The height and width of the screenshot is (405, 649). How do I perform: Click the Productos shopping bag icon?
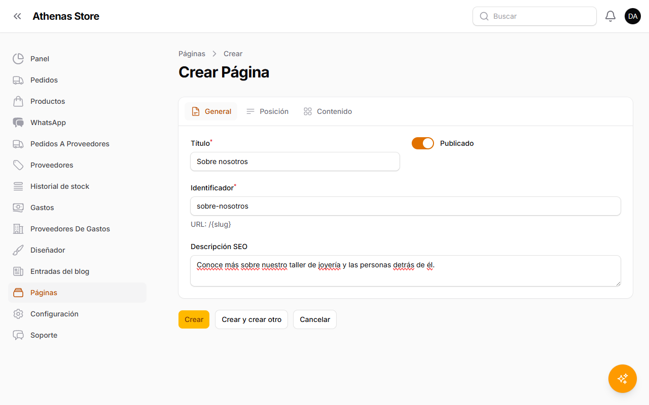[18, 101]
